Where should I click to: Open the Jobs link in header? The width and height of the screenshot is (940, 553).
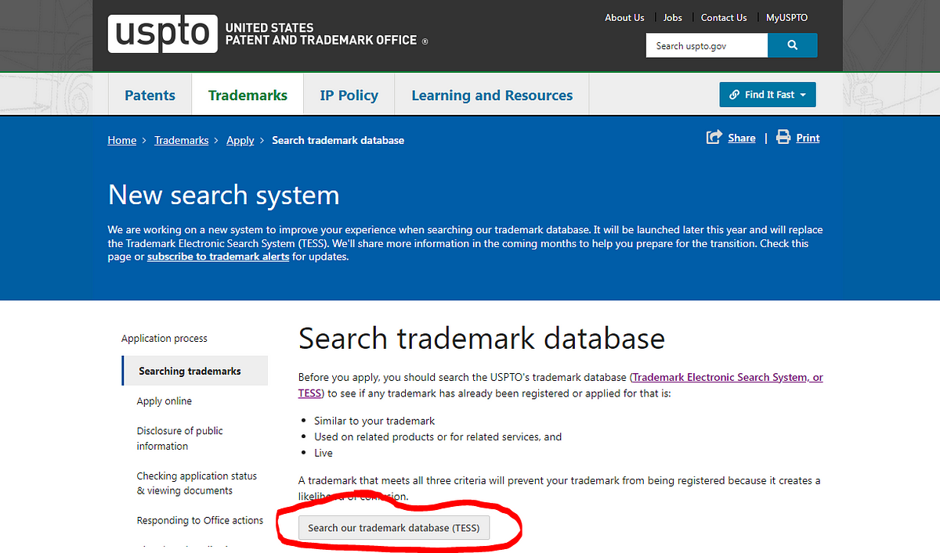[673, 17]
